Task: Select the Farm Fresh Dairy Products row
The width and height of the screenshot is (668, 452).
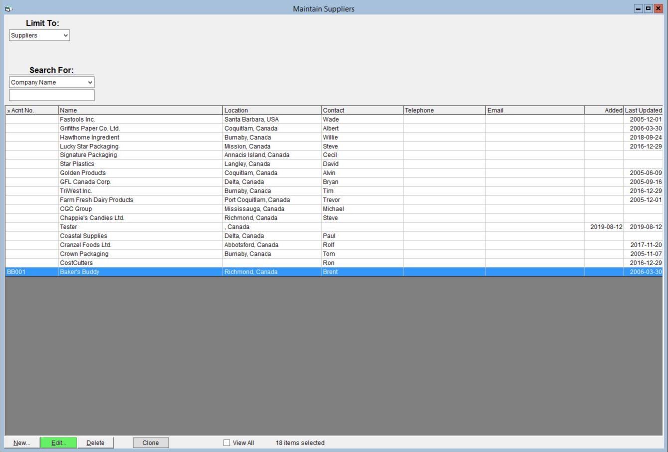Action: point(334,200)
